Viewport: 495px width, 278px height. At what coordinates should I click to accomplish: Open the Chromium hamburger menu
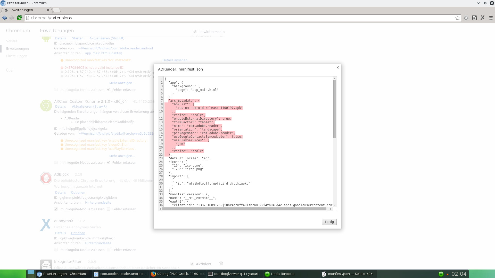[491, 18]
